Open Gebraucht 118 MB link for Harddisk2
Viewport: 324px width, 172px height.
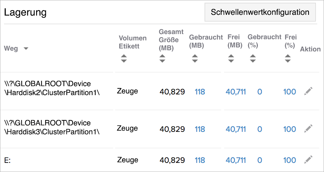(x=200, y=92)
